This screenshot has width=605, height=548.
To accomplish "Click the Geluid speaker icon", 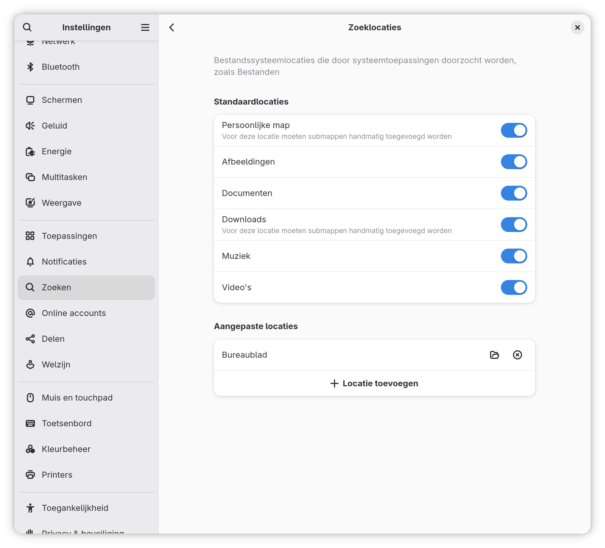I will pyautogui.click(x=30, y=126).
